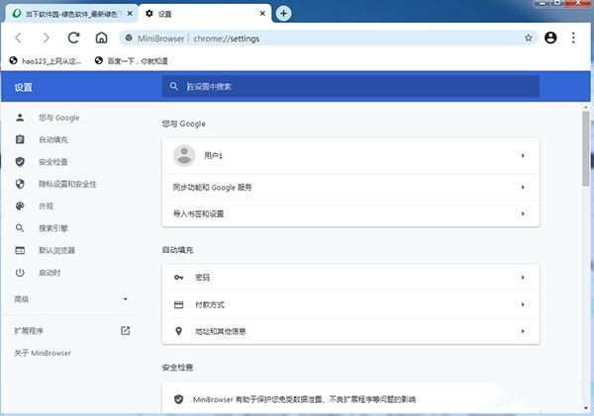Reload the page with refresh icon
This screenshot has height=416, width=594.
(x=73, y=38)
